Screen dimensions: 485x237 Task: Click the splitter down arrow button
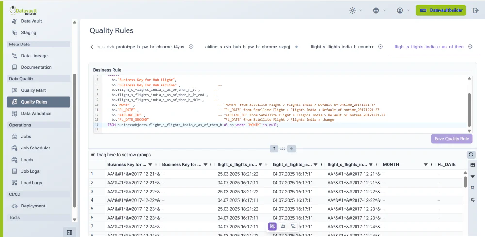click(x=291, y=148)
